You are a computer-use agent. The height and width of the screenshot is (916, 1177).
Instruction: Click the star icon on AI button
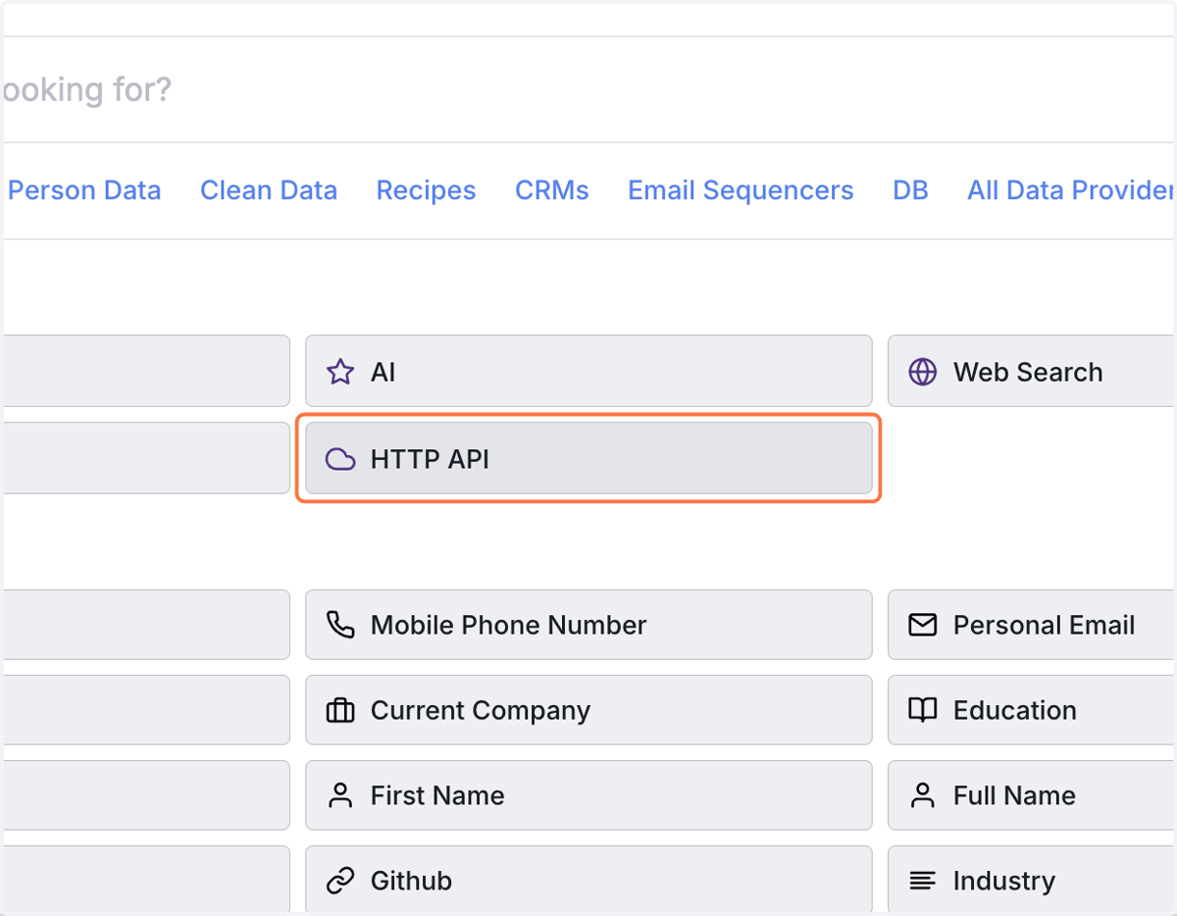point(340,372)
